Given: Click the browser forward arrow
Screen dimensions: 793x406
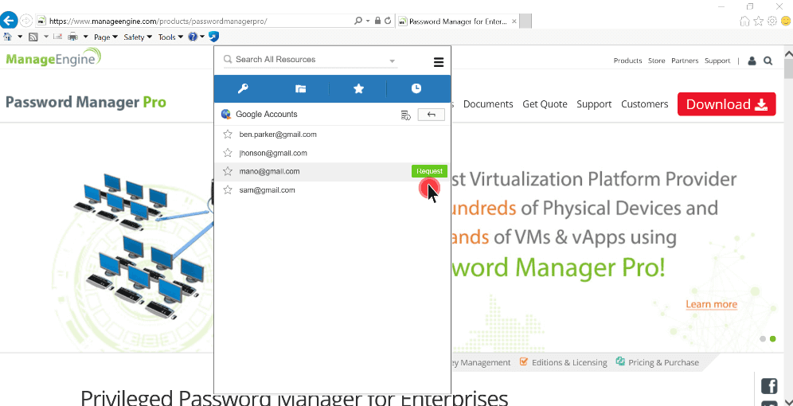Looking at the screenshot, I should 25,21.
